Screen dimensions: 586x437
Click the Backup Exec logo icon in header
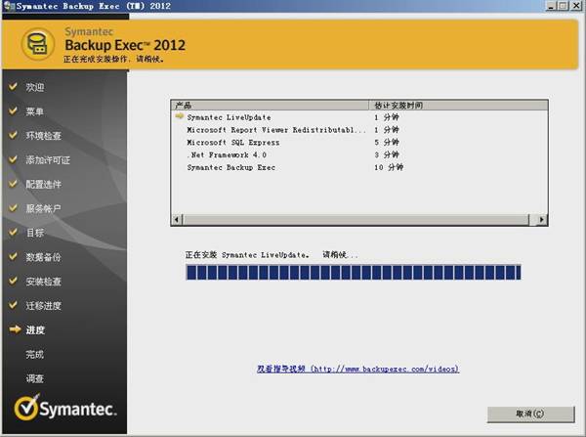pyautogui.click(x=36, y=44)
